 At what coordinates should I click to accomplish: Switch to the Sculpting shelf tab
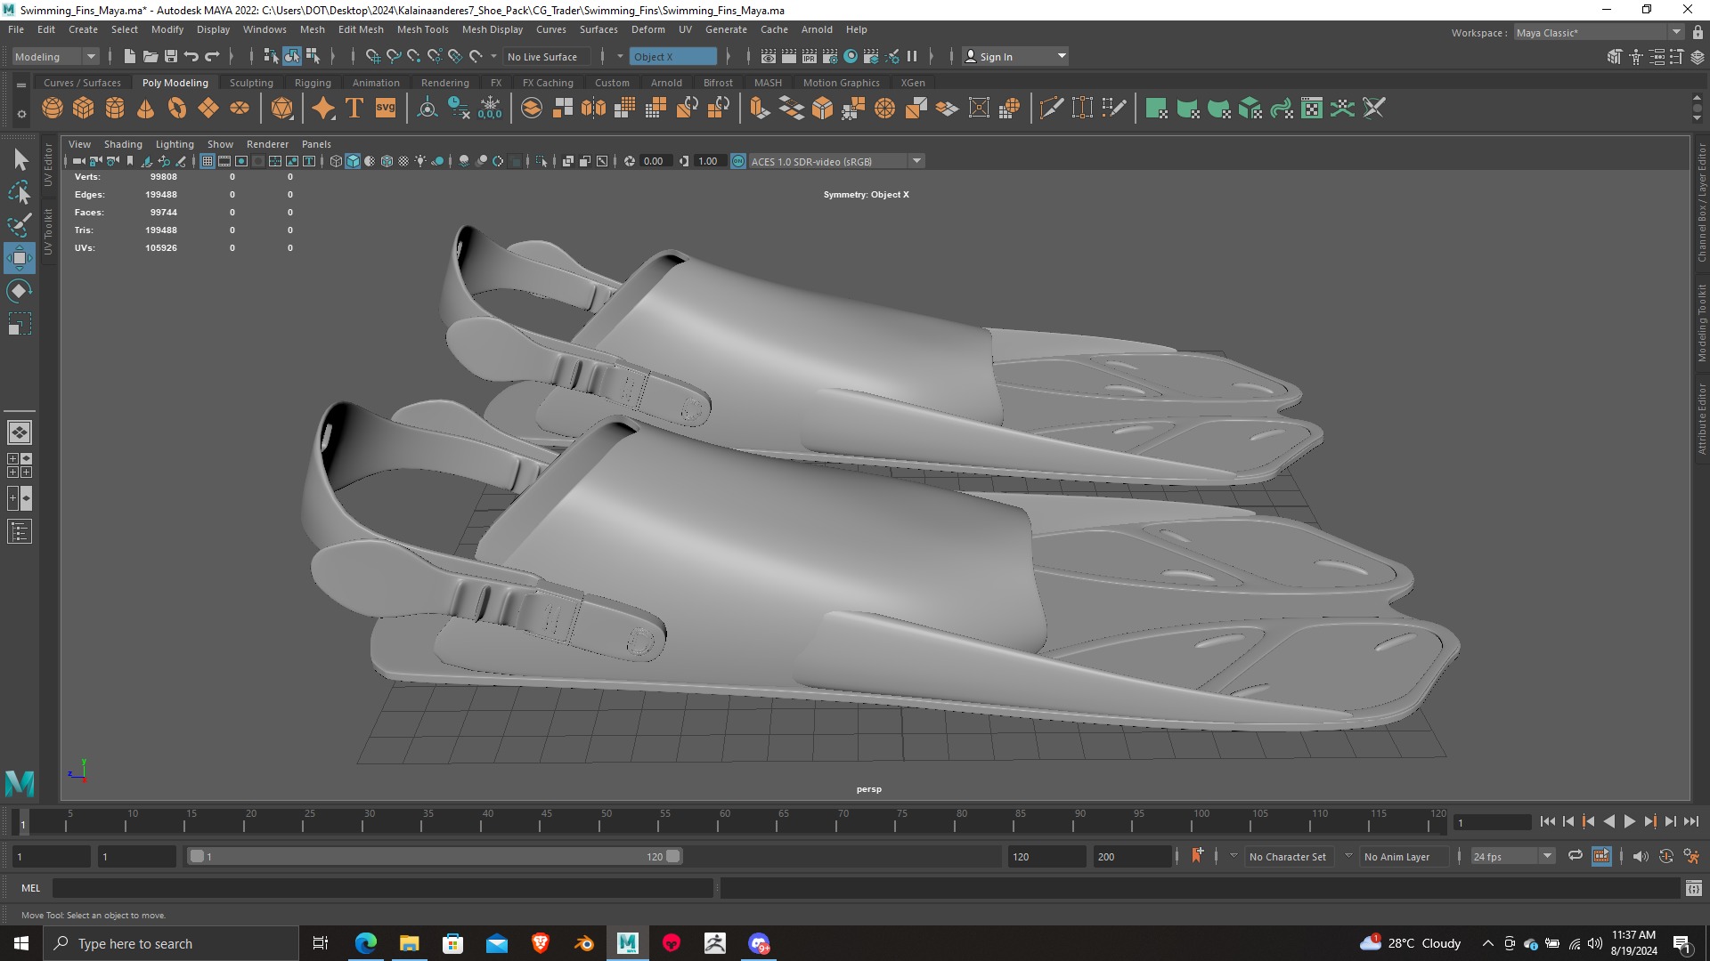[251, 83]
